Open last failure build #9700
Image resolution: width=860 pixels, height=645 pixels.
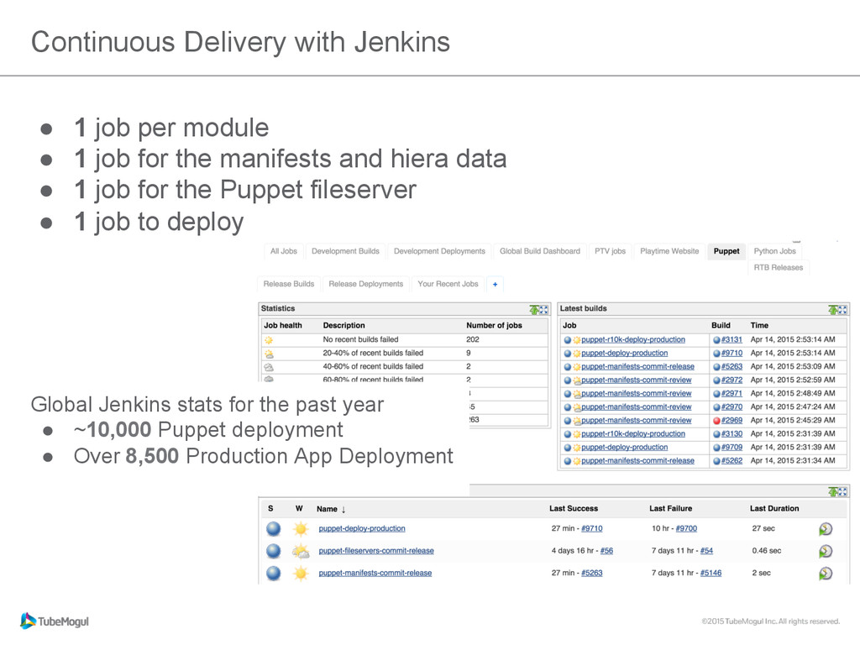point(686,529)
